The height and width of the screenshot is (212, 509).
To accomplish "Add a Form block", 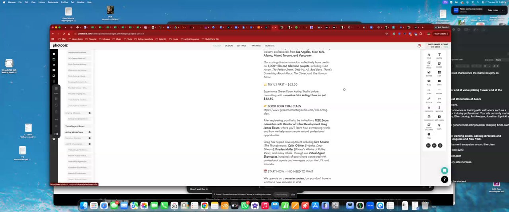I will (x=429, y=91).
